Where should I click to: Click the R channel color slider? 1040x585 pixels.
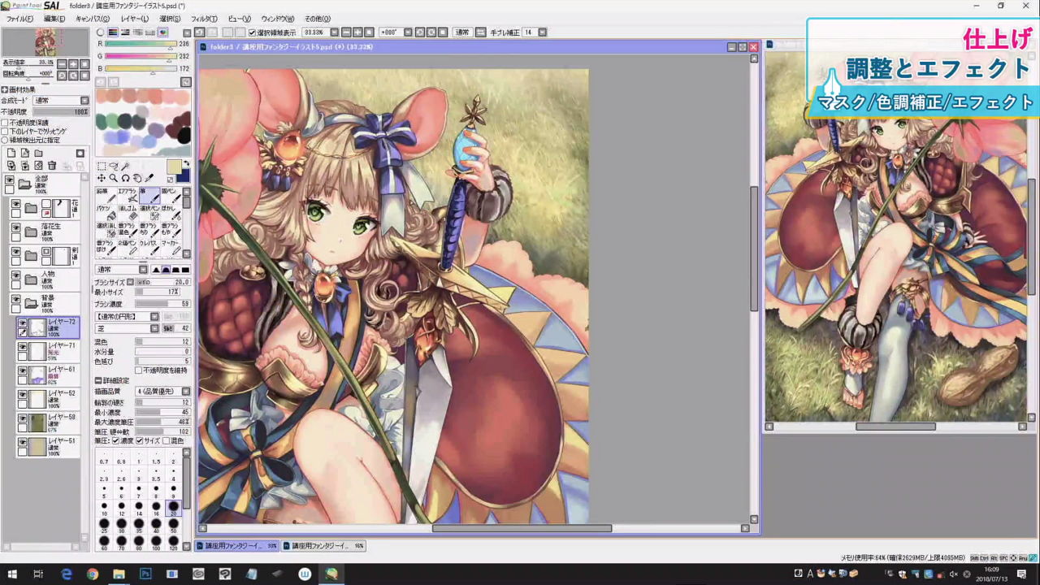coord(142,44)
